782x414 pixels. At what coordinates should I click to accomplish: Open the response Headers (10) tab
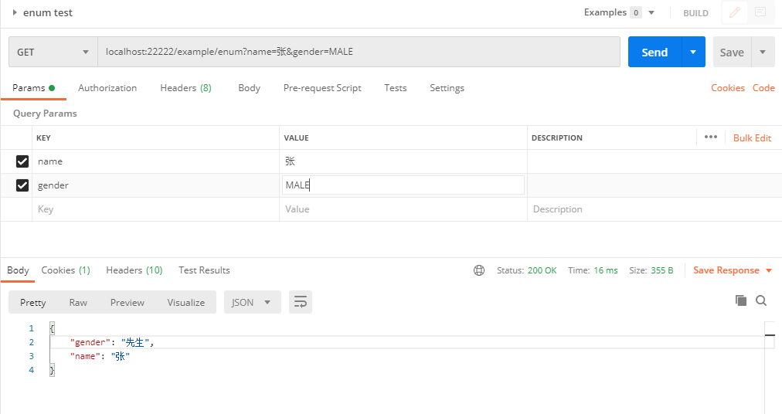point(134,270)
